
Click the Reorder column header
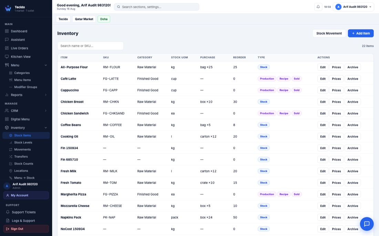click(x=239, y=57)
